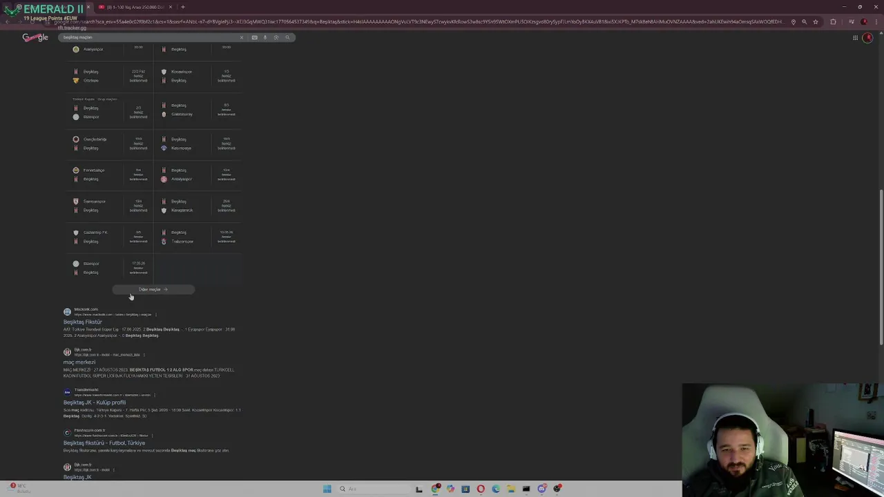The width and height of the screenshot is (884, 497).
Task: Switch to the YouTube tab
Action: [135, 7]
